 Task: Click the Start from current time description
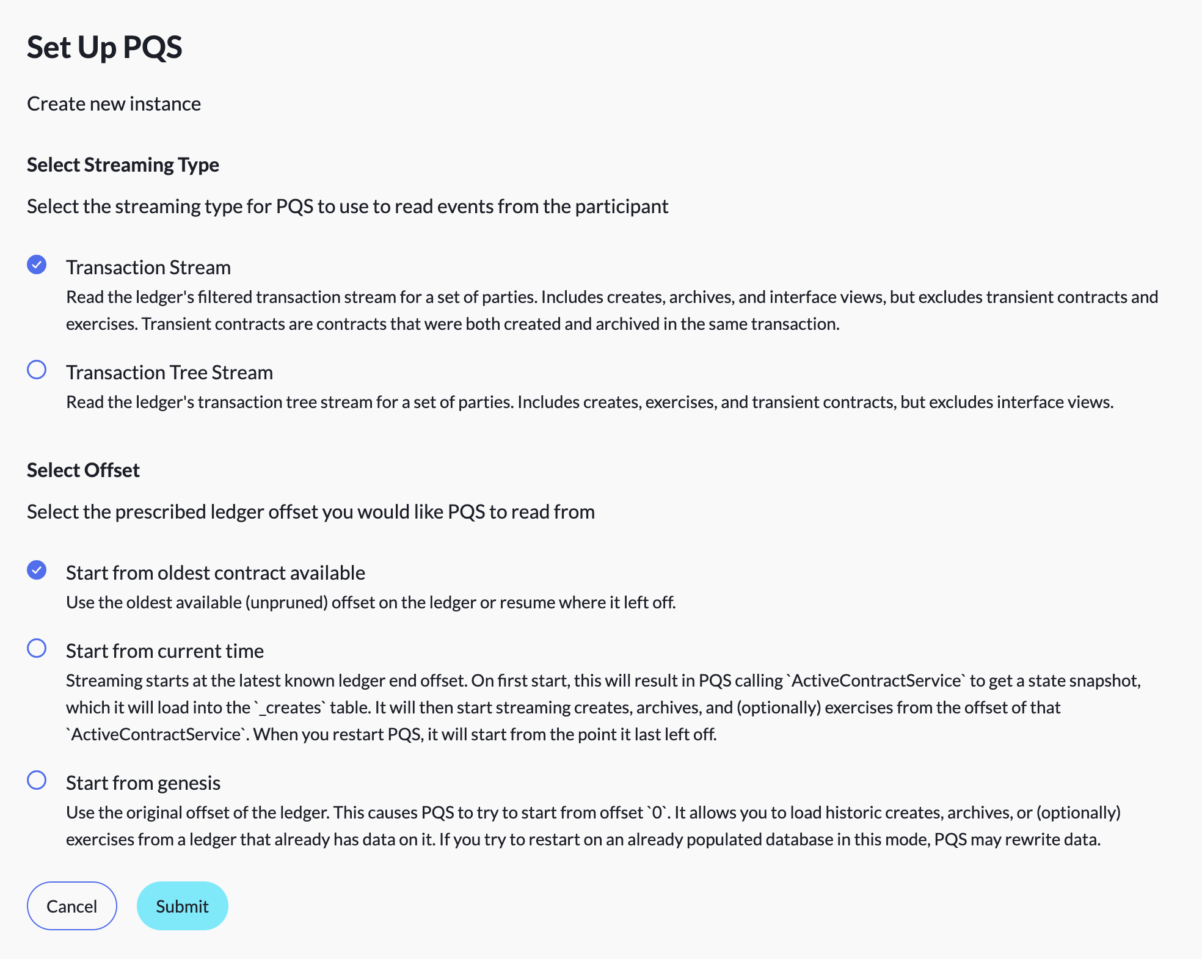click(603, 707)
